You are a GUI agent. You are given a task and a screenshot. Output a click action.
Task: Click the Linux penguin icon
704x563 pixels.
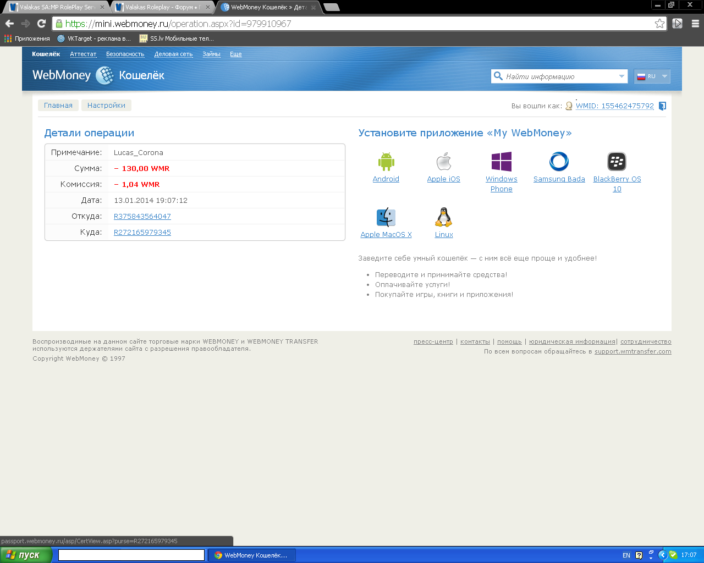[443, 217]
